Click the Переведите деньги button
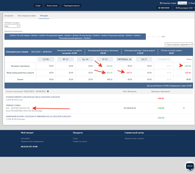 click(72, 6)
